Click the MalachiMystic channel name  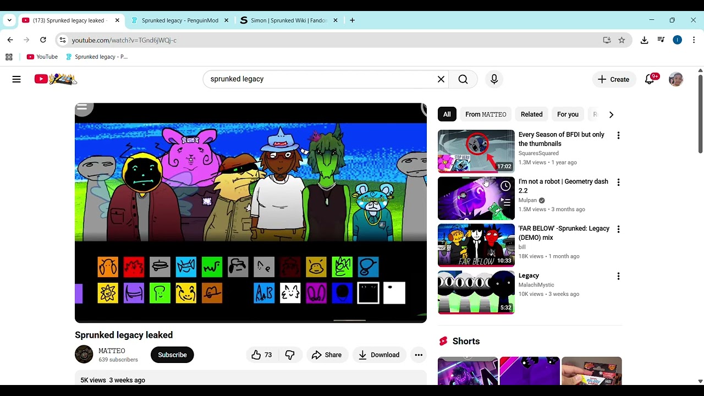click(x=536, y=285)
